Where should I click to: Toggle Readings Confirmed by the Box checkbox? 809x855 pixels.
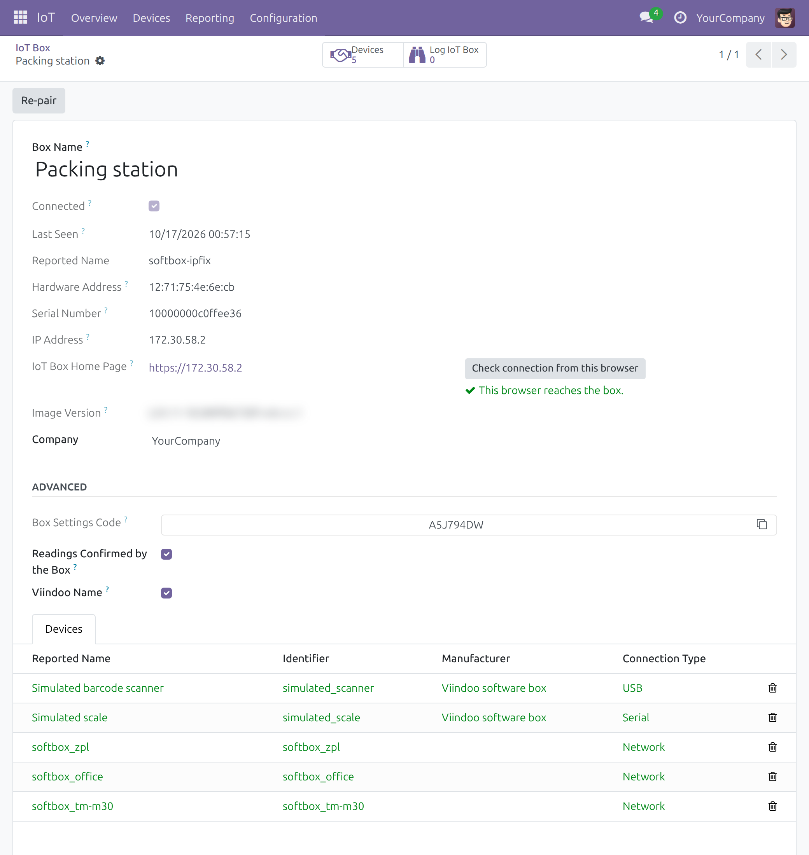[x=166, y=554]
